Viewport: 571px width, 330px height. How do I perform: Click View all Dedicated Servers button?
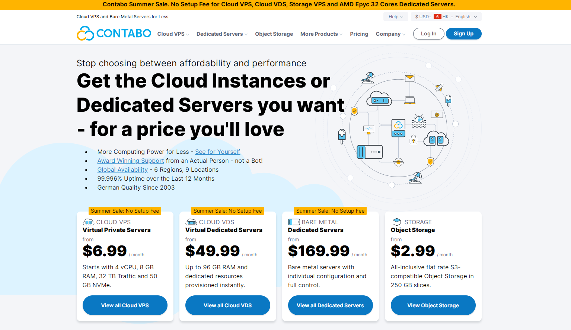pyautogui.click(x=331, y=305)
